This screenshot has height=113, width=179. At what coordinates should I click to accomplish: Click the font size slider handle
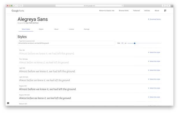(x=135, y=43)
